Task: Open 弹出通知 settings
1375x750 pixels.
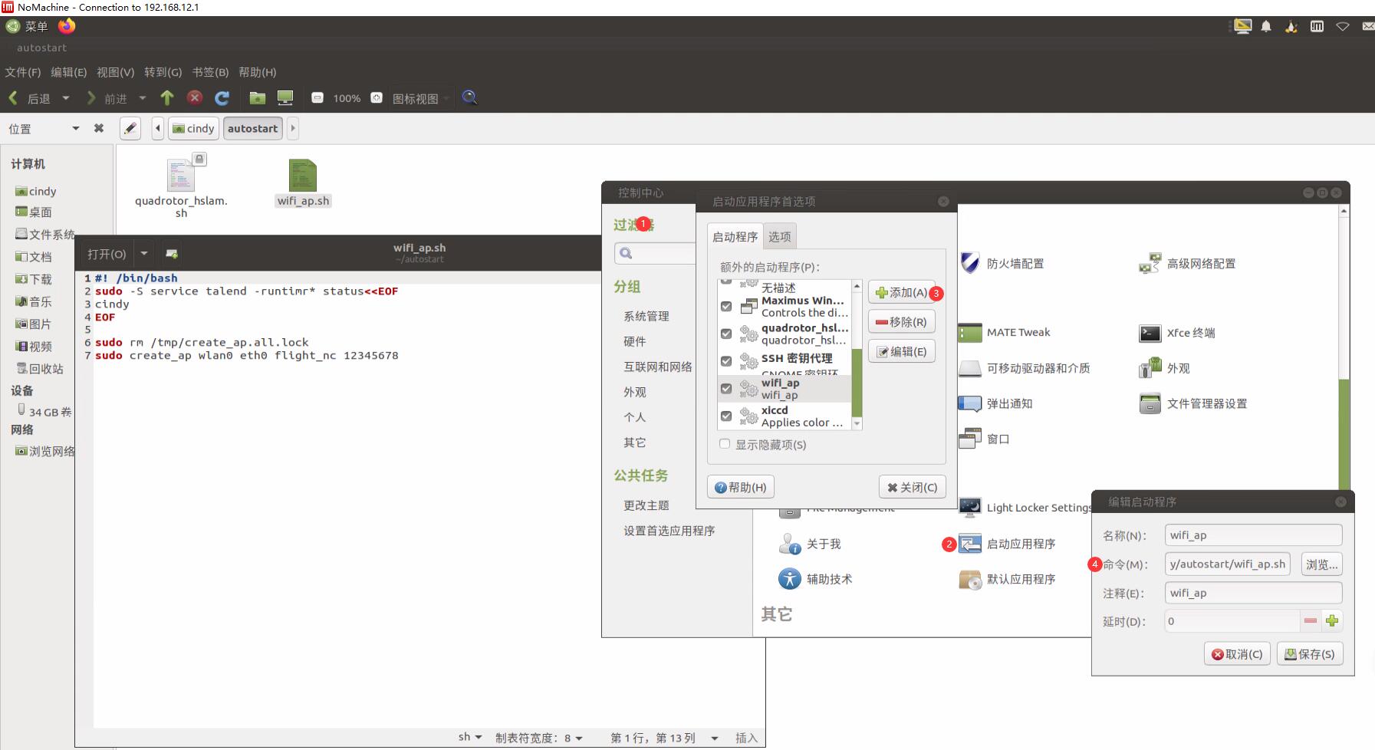Action: pyautogui.click(x=995, y=403)
